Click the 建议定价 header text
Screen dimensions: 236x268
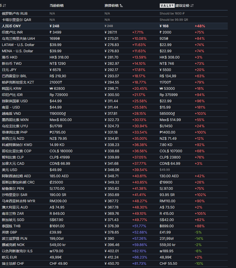(x=182, y=5)
